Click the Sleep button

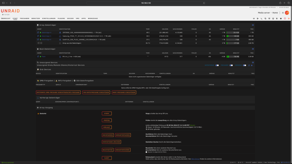pyautogui.click(x=107, y=158)
